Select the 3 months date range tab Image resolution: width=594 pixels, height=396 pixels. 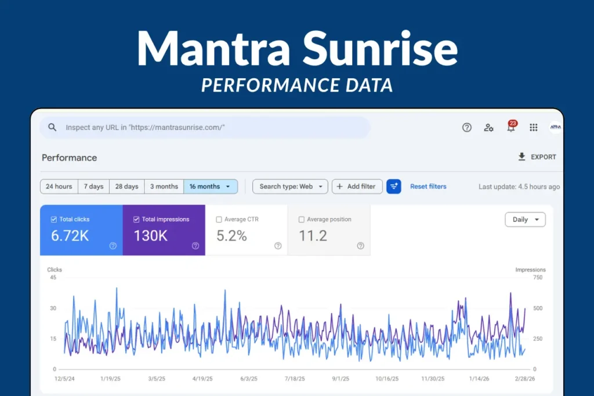click(164, 186)
